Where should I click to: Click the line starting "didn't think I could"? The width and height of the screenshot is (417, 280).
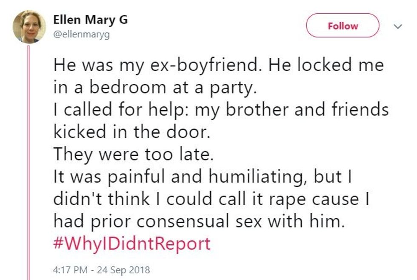click(211, 199)
